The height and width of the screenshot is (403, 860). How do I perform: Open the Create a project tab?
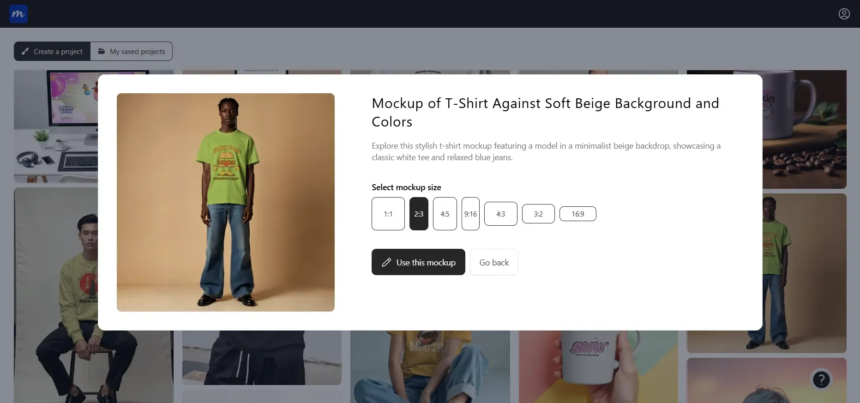click(x=52, y=51)
